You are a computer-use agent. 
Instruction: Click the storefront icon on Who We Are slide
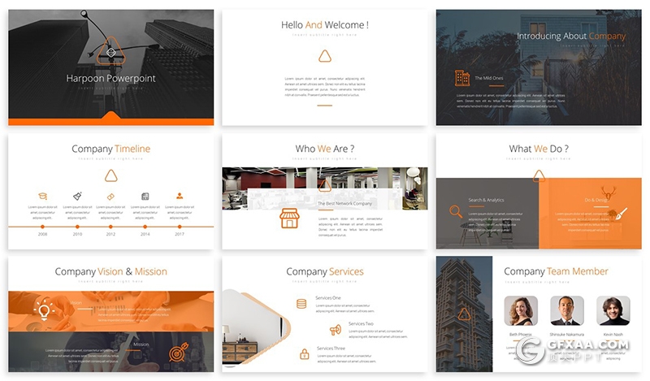[290, 218]
